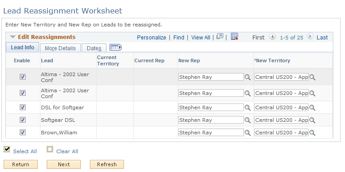Open New Rep lookup for DSL for Softgear
Screen dimensions: 345x172
pyautogui.click(x=248, y=107)
